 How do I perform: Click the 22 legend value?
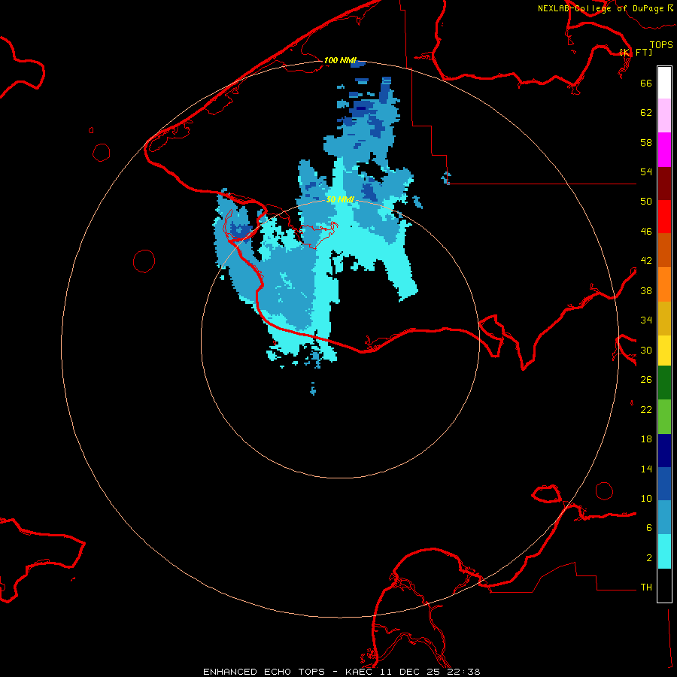(x=646, y=409)
